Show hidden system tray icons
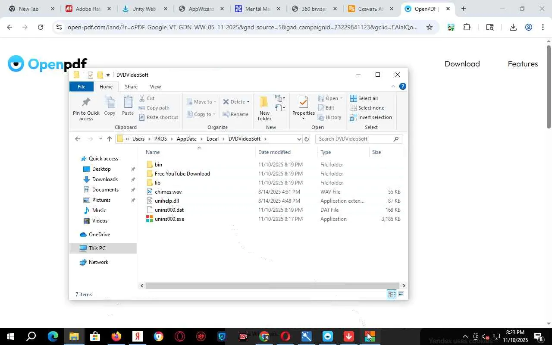Image resolution: width=552 pixels, height=345 pixels. coord(465,336)
